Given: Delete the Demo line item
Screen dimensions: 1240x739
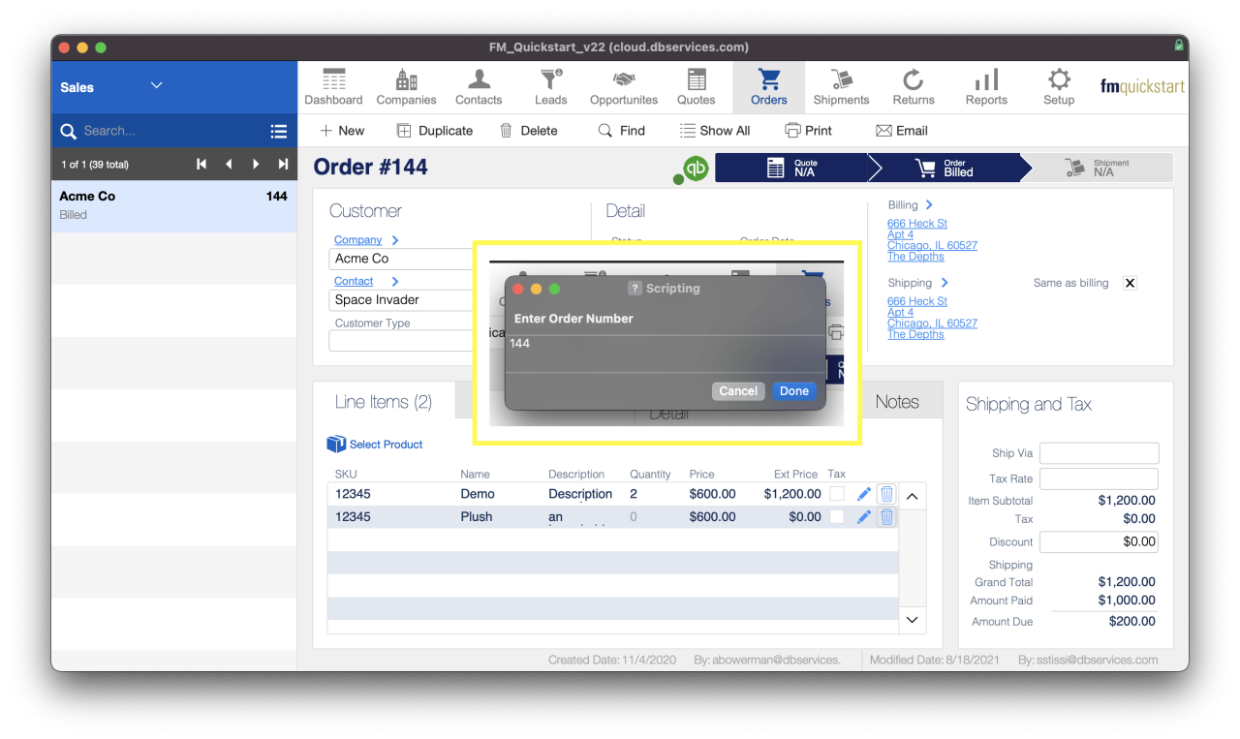Looking at the screenshot, I should coord(886,494).
